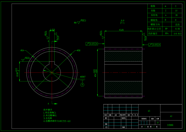The height and width of the screenshot is (132, 186).
Task: Select runout tolerance frame left of section view
Action: click(92, 44)
